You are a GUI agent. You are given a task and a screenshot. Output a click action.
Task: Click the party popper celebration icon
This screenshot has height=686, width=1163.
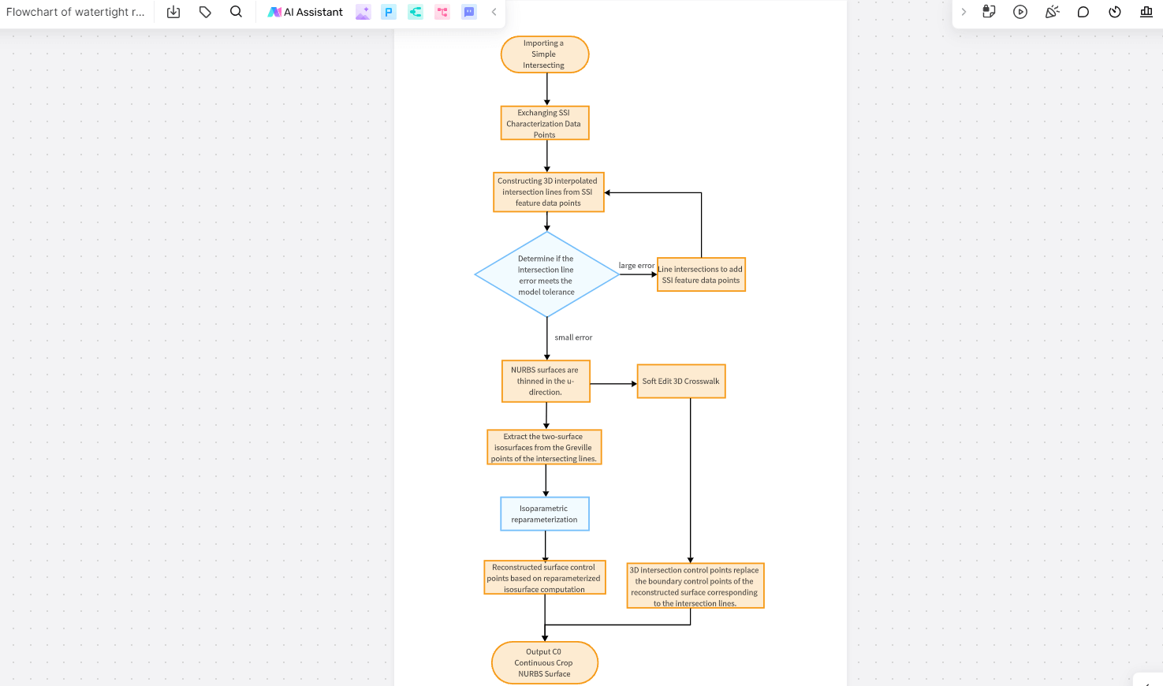tap(1052, 12)
